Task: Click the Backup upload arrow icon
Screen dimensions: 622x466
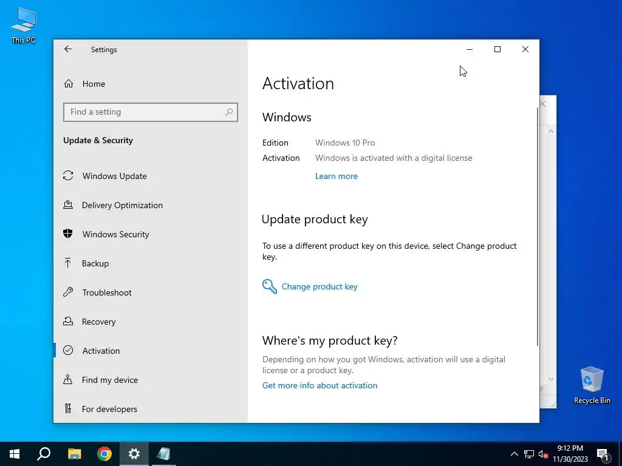Action: pos(68,263)
